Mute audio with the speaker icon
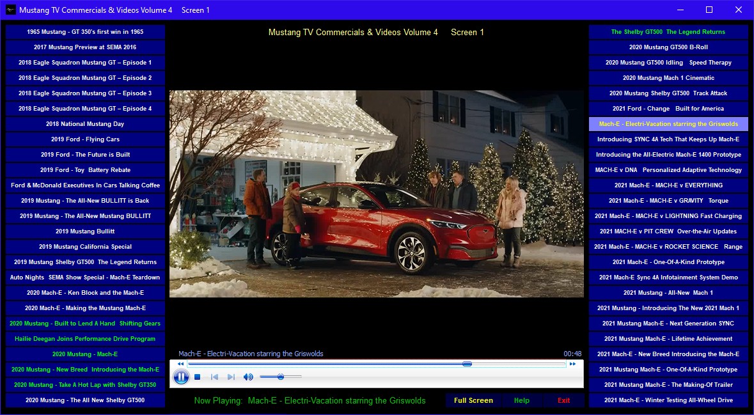Image resolution: width=754 pixels, height=415 pixels. tap(248, 377)
